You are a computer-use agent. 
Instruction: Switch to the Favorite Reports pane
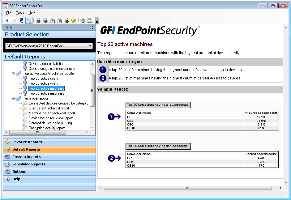[27, 142]
